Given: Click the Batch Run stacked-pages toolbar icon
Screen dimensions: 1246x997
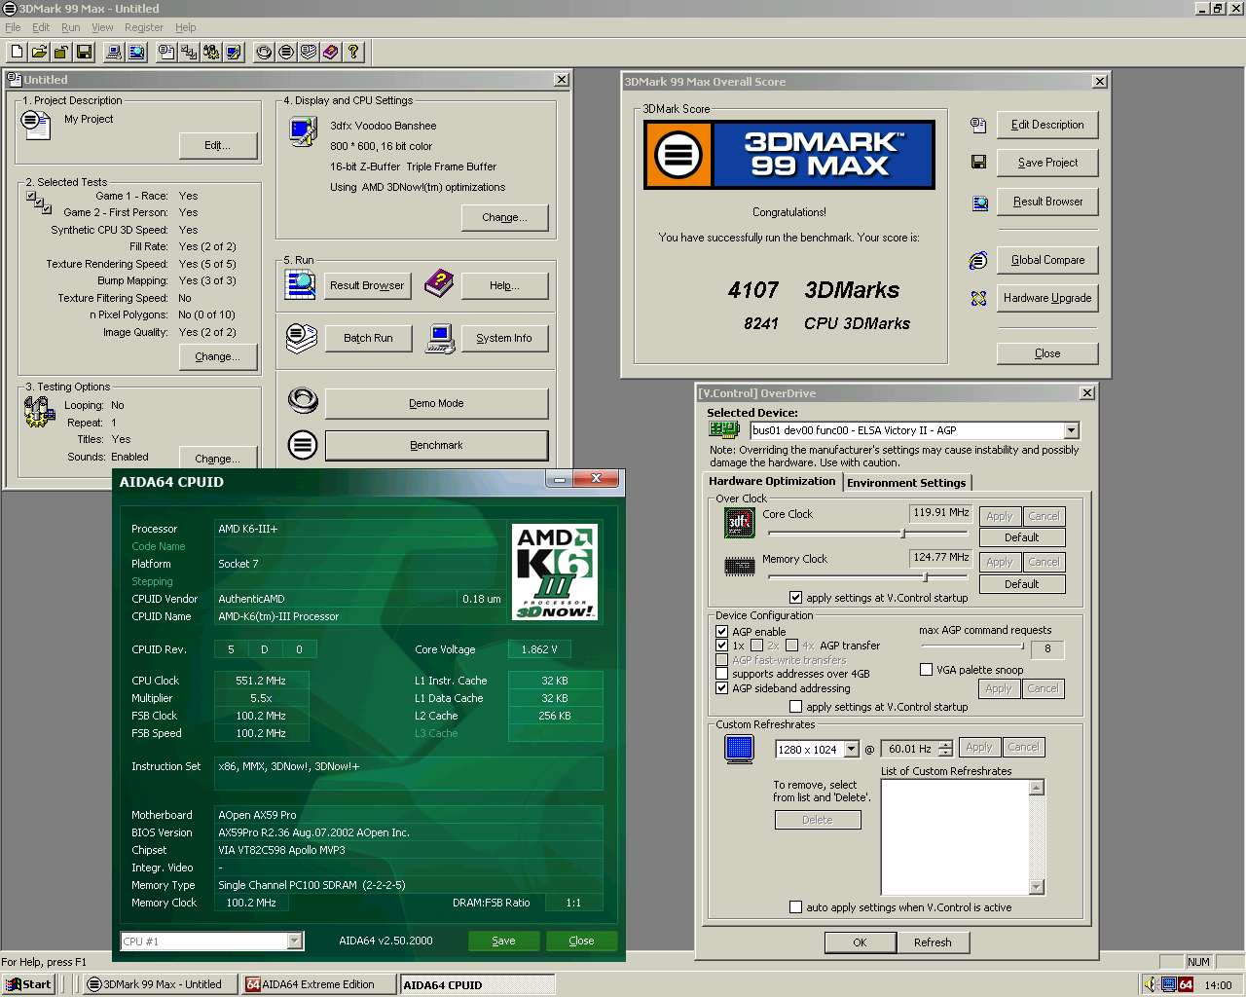Looking at the screenshot, I should 309,52.
